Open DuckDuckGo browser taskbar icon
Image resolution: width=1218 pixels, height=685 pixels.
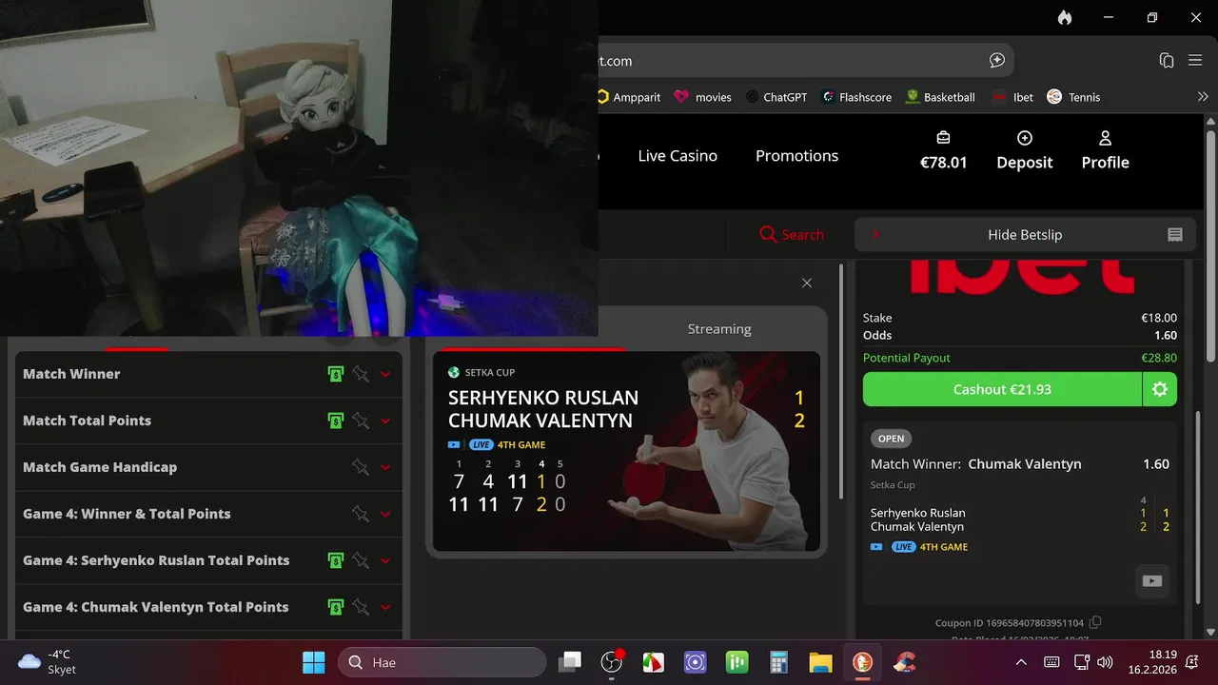coord(863,662)
